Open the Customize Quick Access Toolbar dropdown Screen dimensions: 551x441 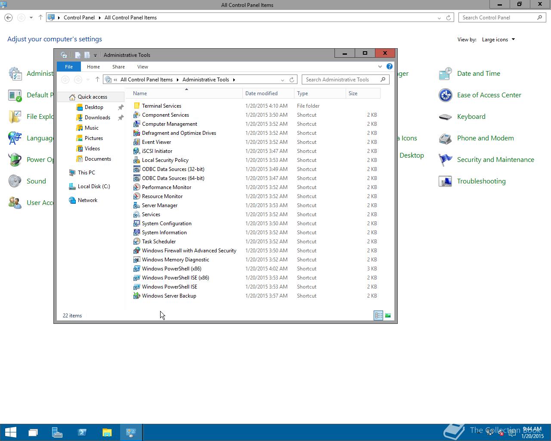[95, 55]
